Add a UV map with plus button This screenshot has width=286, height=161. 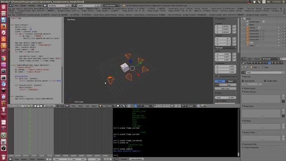pyautogui.click(x=283, y=125)
